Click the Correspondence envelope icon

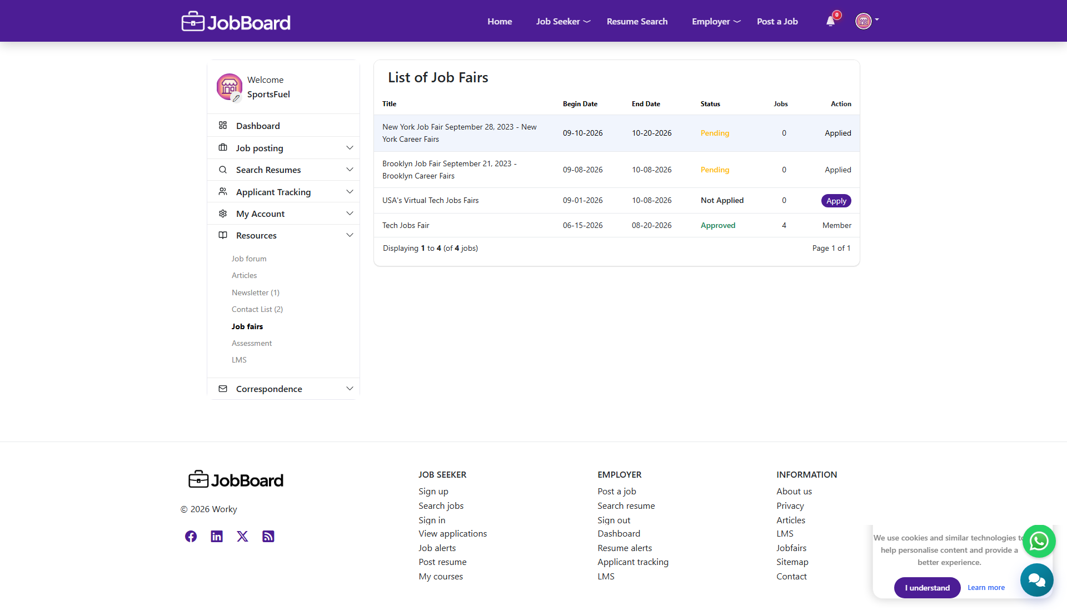223,389
